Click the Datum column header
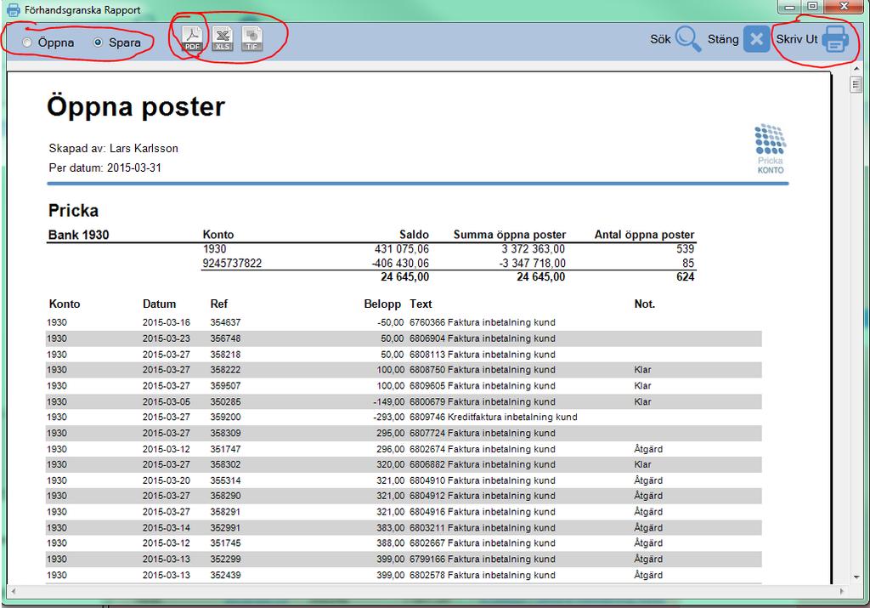 coord(159,304)
